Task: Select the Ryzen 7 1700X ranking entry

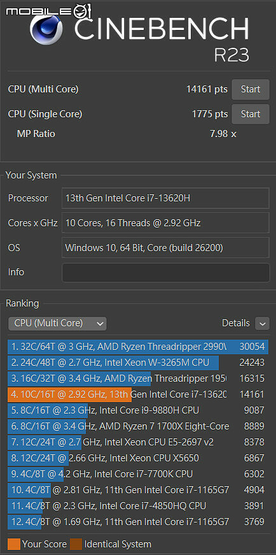Action: pyautogui.click(x=138, y=426)
